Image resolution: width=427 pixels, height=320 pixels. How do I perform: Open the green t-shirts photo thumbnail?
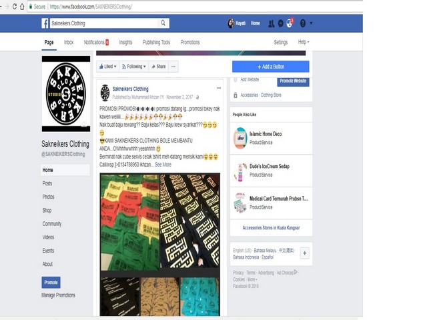[x=130, y=222]
